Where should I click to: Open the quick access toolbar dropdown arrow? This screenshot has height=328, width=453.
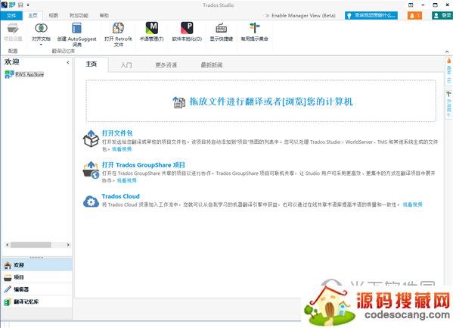(x=28, y=5)
